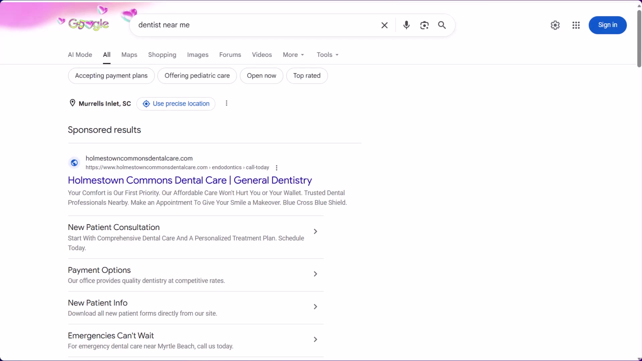Submit search with magnifying glass icon
This screenshot has width=642, height=361.
click(442, 25)
